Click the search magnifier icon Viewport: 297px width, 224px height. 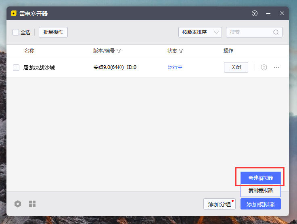276,32
